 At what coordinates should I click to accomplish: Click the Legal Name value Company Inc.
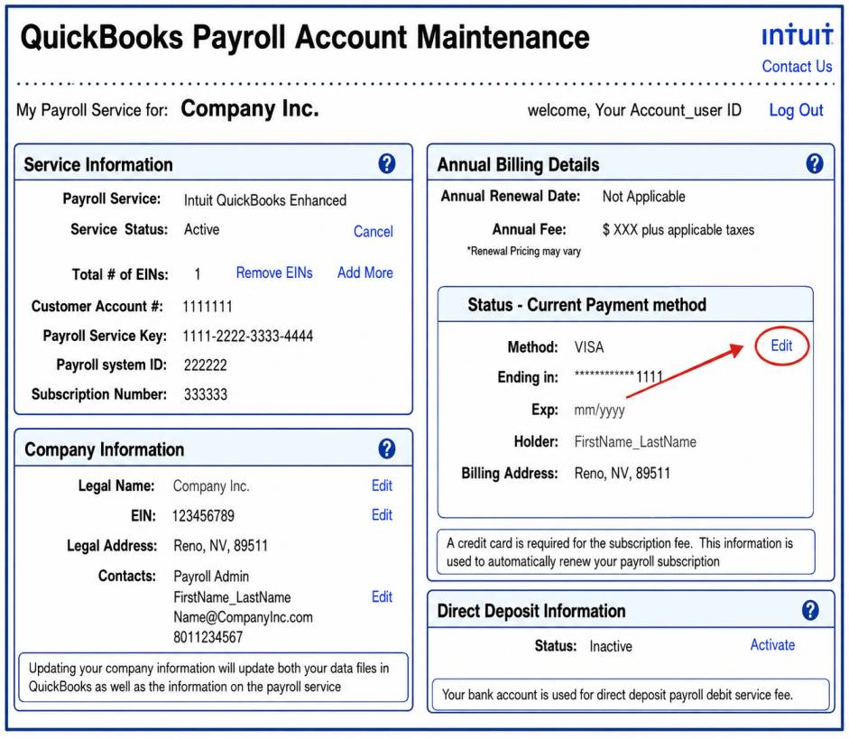[211, 486]
